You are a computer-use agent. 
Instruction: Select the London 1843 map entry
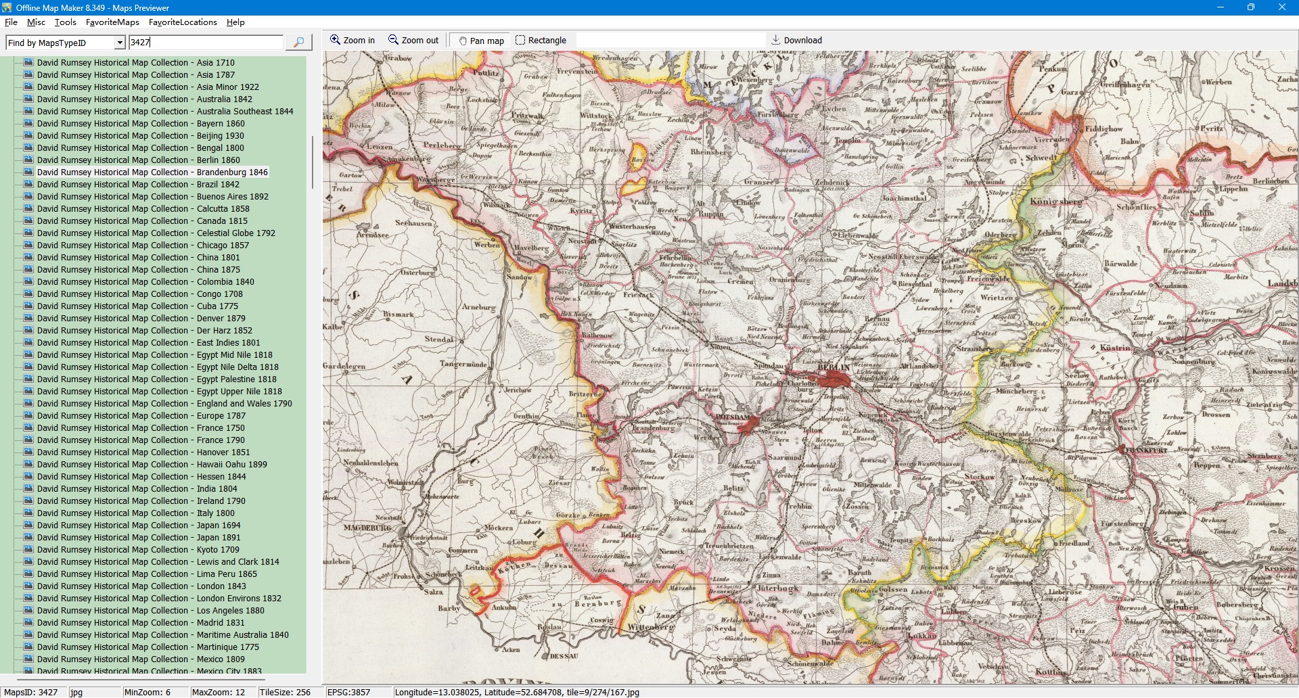141,586
